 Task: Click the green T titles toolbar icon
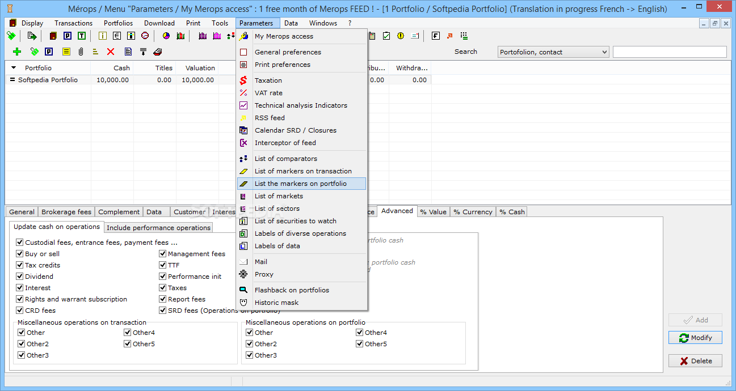82,36
